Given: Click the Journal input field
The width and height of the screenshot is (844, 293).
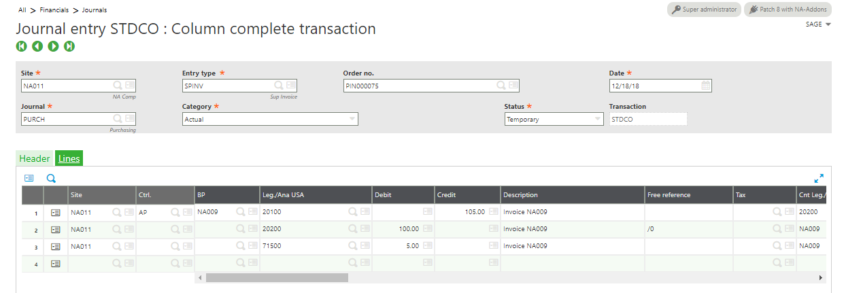Looking at the screenshot, I should click(66, 119).
